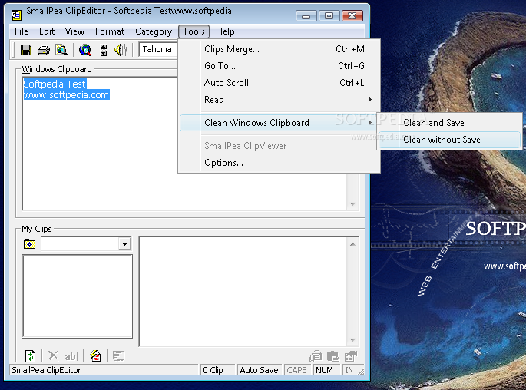
Task: Click the greyed paste clipboard icon
Action: click(332, 356)
